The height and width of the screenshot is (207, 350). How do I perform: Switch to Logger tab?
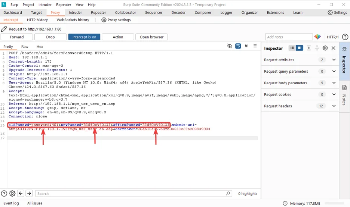click(226, 12)
